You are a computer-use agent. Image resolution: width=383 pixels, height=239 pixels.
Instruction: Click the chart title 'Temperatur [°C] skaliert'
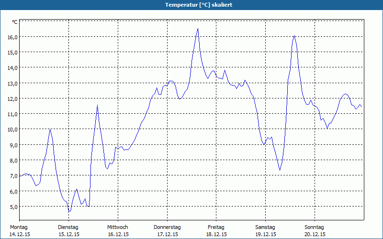199,5
